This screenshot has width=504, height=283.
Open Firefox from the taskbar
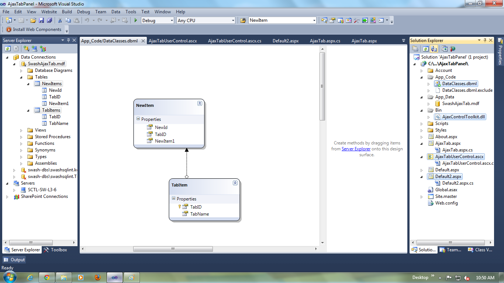pyautogui.click(x=97, y=277)
